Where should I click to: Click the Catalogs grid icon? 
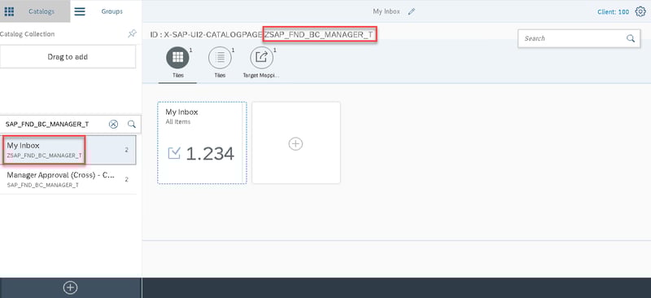[9, 11]
